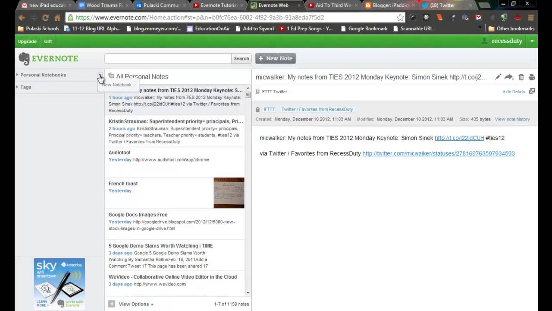Go to browser home page
This screenshot has width=552, height=311.
tap(57, 18)
